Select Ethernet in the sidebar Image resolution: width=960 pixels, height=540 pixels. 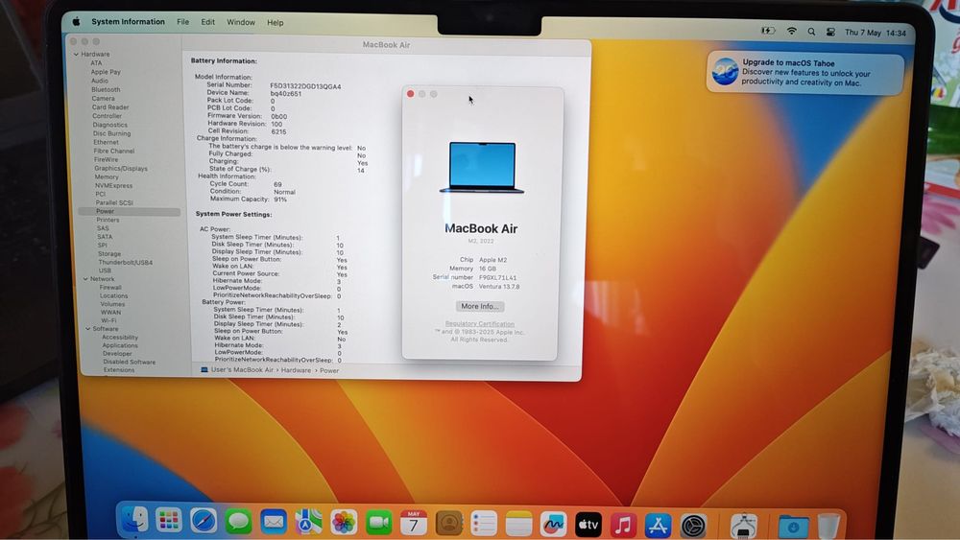click(106, 142)
